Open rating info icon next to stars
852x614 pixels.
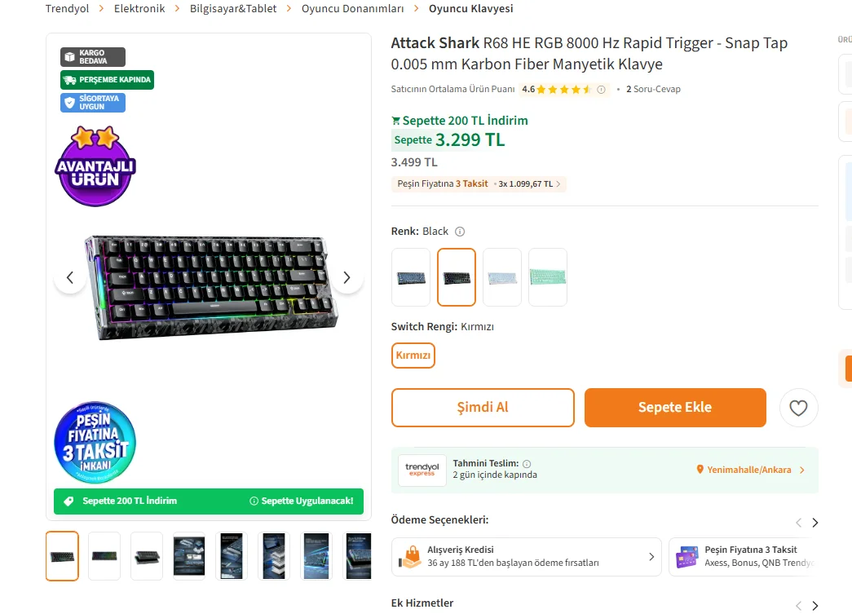[x=601, y=90]
